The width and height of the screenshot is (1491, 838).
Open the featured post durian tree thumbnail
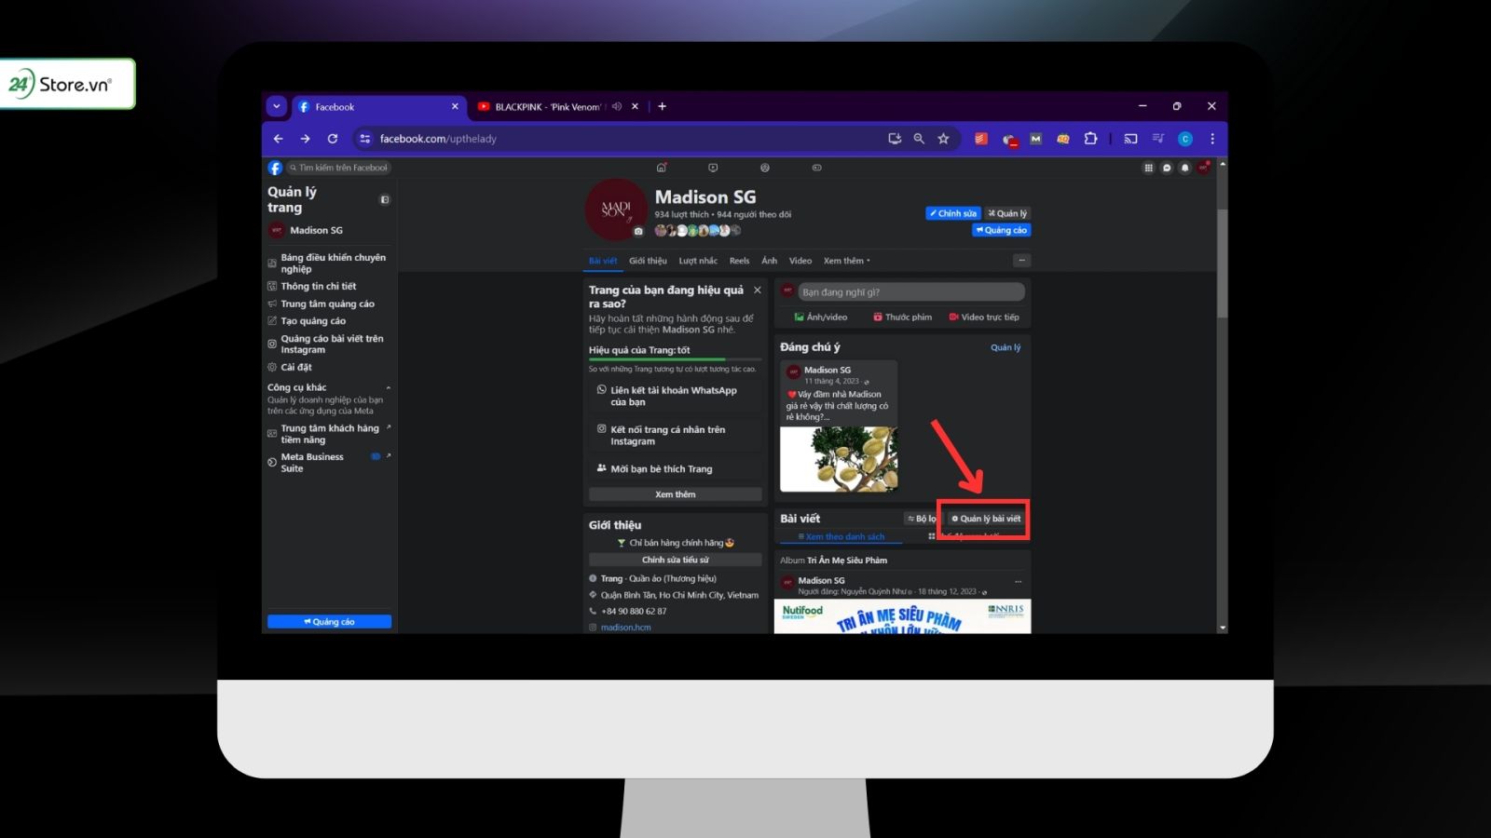[839, 459]
